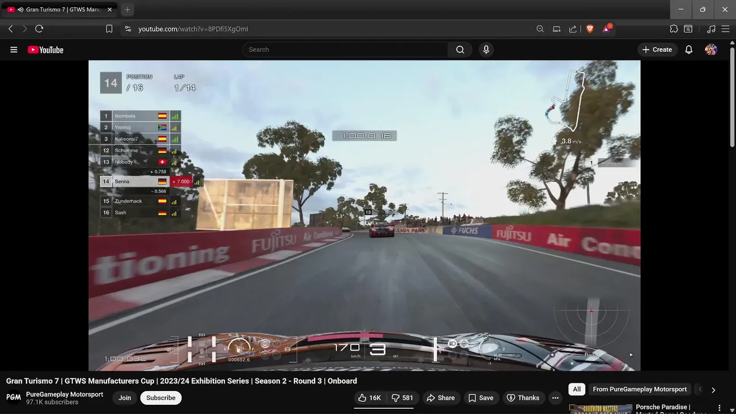Share this page from the address bar
The width and height of the screenshot is (736, 414).
tap(573, 29)
